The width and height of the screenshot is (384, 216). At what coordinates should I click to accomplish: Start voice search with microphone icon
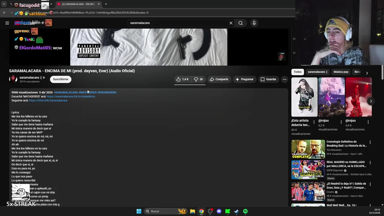(254, 23)
